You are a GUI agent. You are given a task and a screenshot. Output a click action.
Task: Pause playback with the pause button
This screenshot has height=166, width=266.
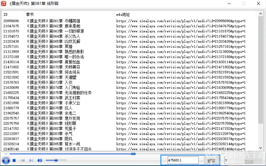(x=6, y=160)
